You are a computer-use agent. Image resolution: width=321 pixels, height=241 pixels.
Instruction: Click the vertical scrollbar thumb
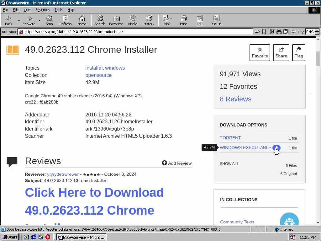[318, 59]
